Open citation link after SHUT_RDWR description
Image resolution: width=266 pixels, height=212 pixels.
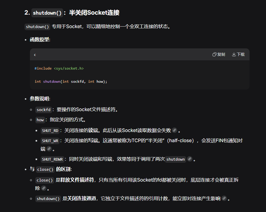(x=190, y=159)
